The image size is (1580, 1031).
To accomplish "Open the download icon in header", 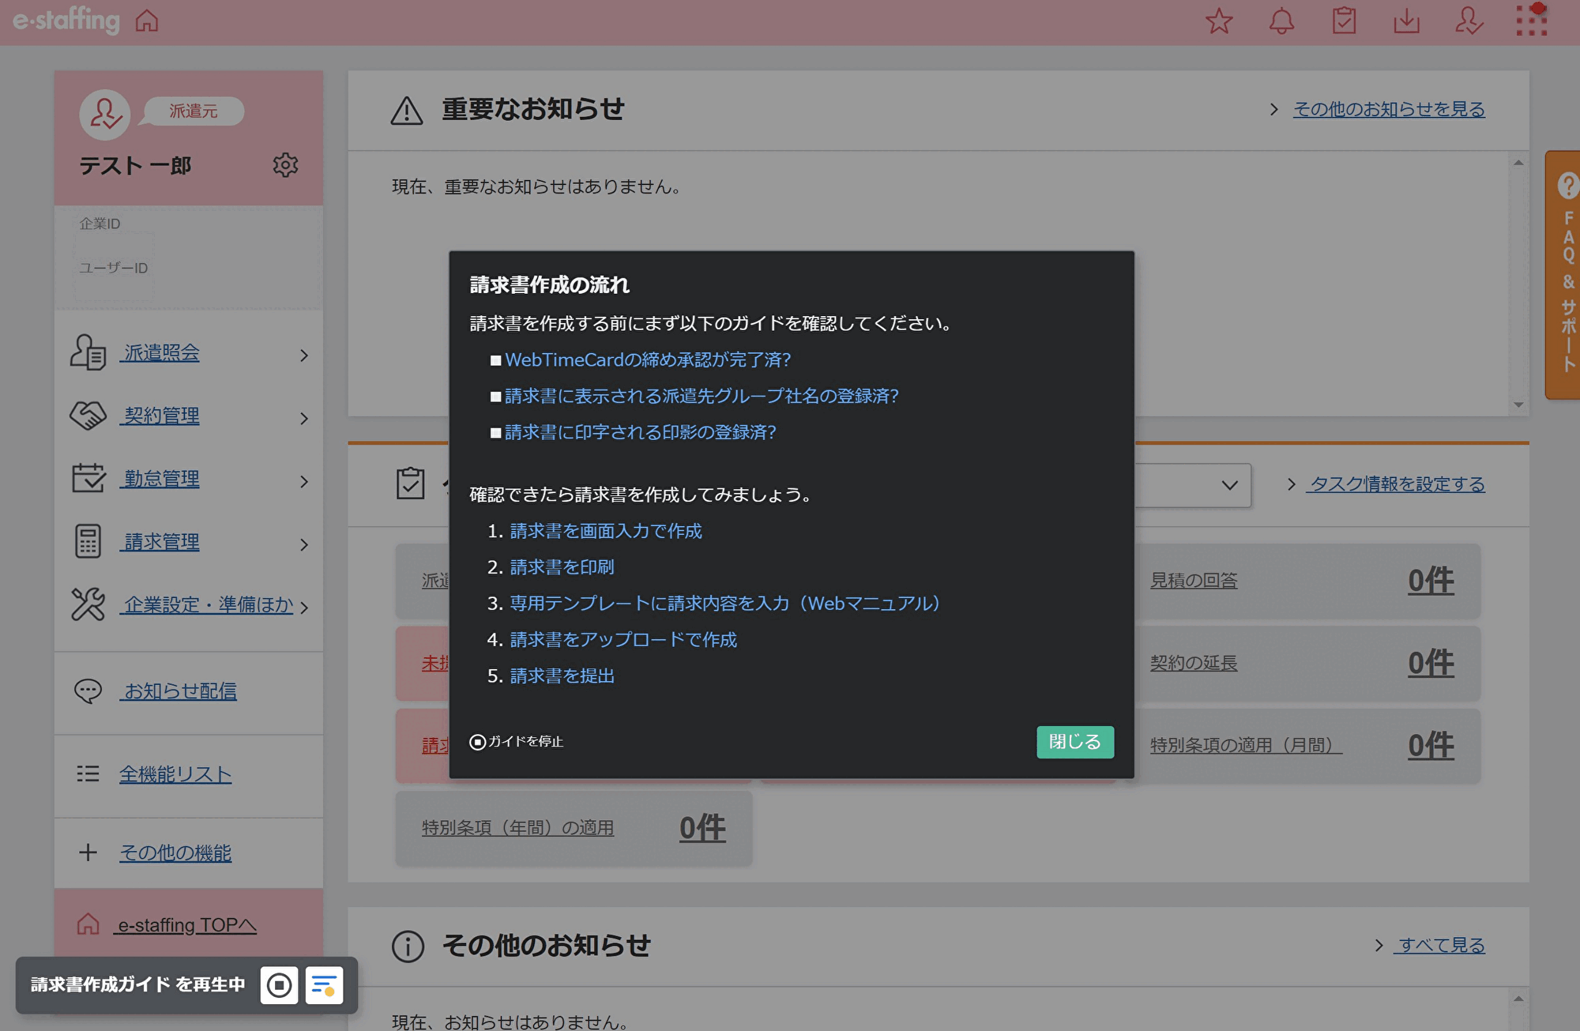I will (1406, 21).
